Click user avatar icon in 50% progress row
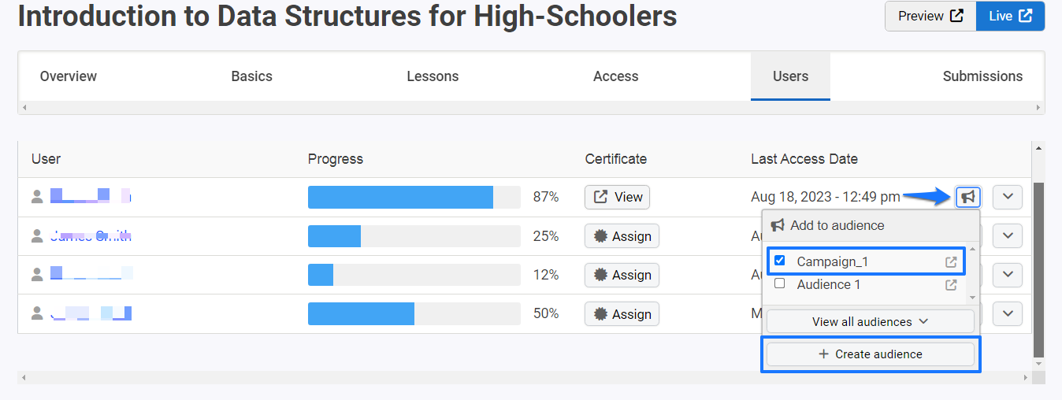The height and width of the screenshot is (400, 1062). [x=37, y=313]
